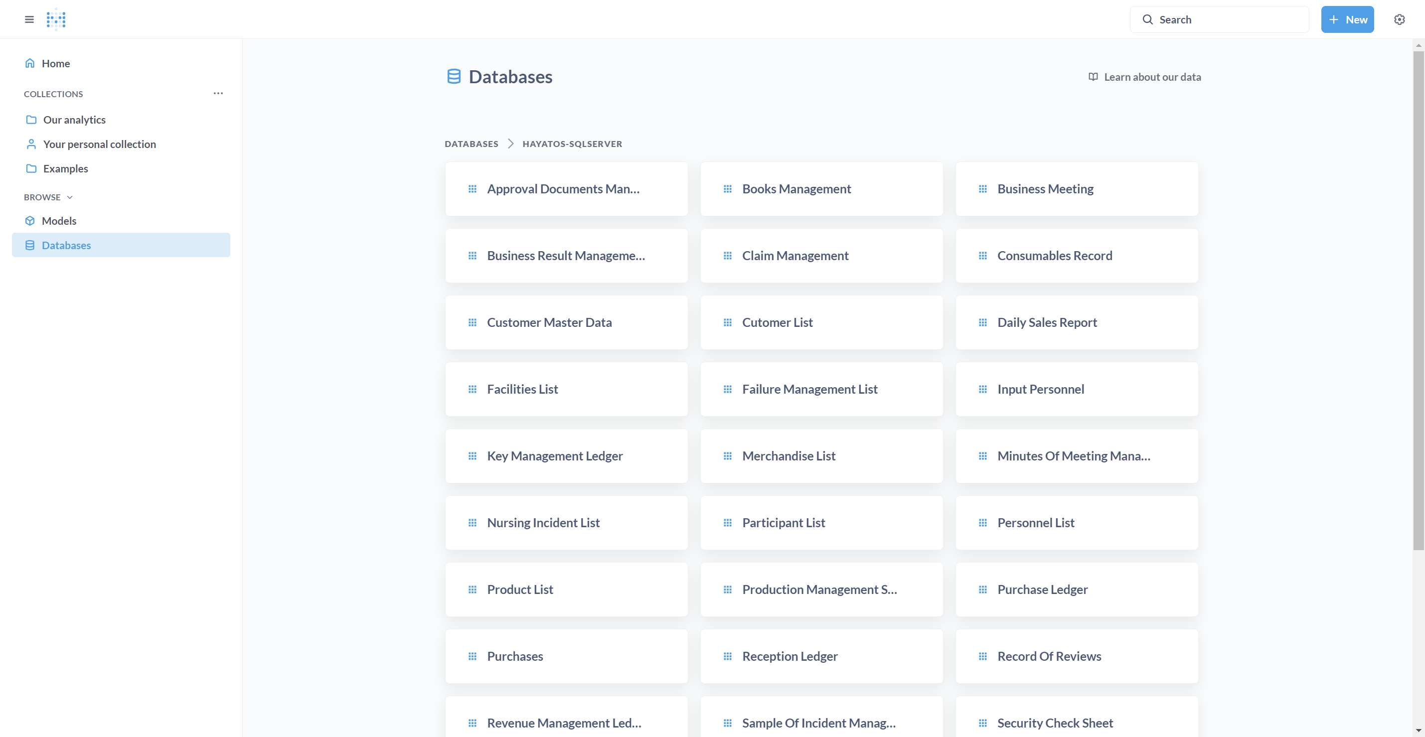1425x737 pixels.
Task: Toggle the sidebar hamburger menu icon
Action: 29,19
